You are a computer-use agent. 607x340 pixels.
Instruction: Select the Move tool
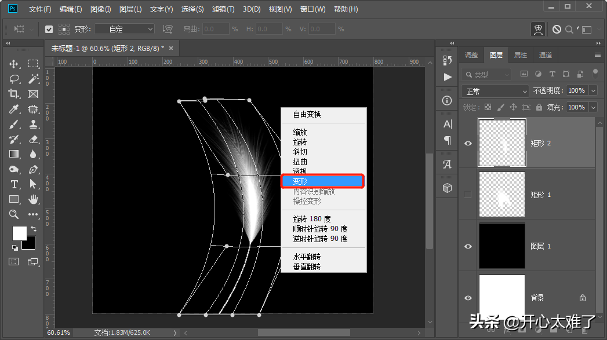(x=14, y=64)
